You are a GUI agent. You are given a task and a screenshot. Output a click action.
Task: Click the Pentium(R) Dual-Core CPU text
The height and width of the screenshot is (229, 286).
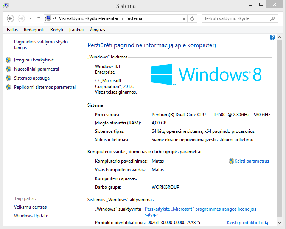179,115
